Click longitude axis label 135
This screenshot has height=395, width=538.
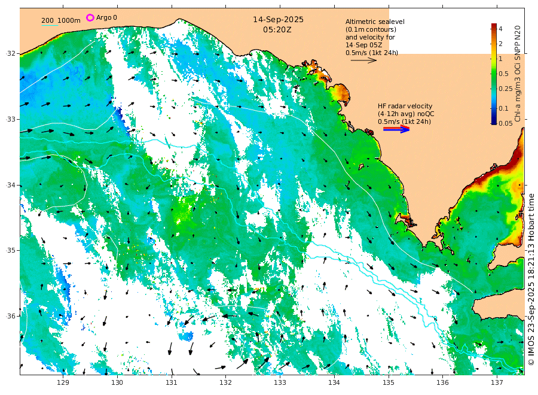tap(389, 382)
